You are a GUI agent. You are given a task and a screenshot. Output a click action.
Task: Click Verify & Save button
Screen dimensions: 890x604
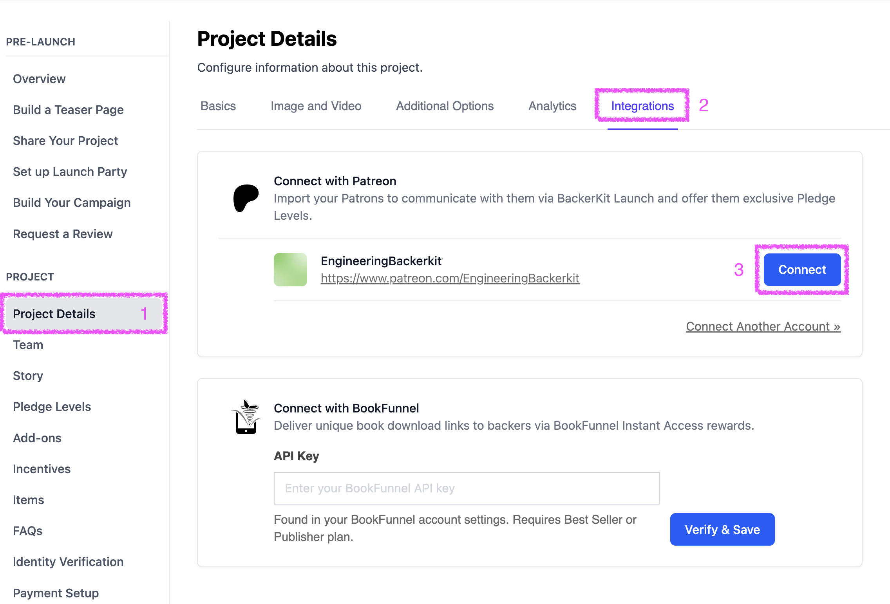pos(722,529)
